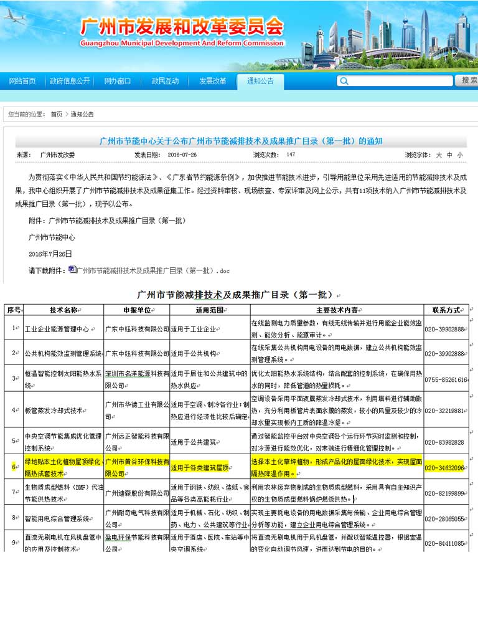
Task: Switch to the 网办窗口 tab
Action: coord(117,81)
